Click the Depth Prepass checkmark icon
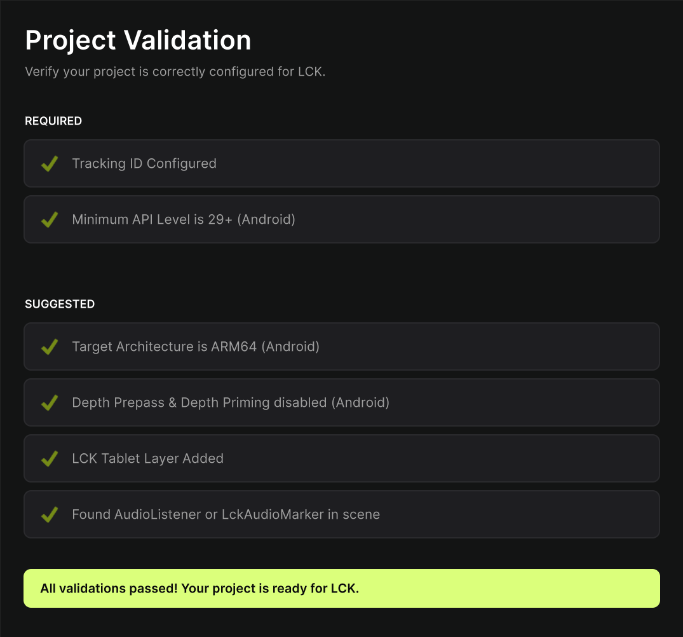This screenshot has width=683, height=637. [50, 403]
